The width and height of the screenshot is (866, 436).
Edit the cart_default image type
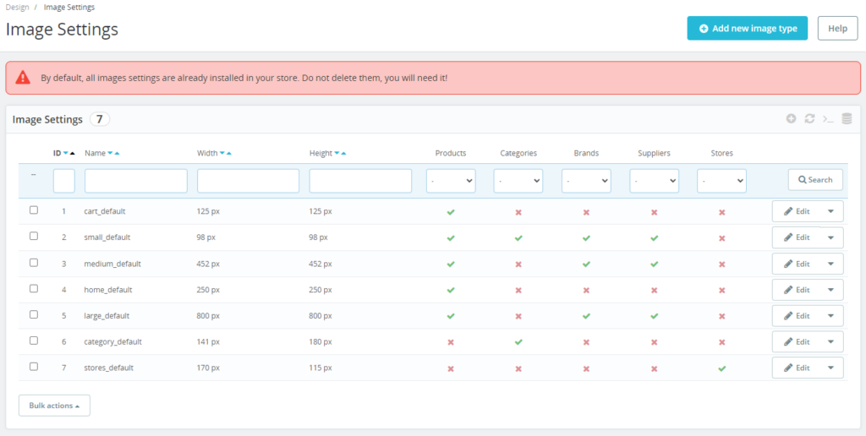[x=797, y=211]
